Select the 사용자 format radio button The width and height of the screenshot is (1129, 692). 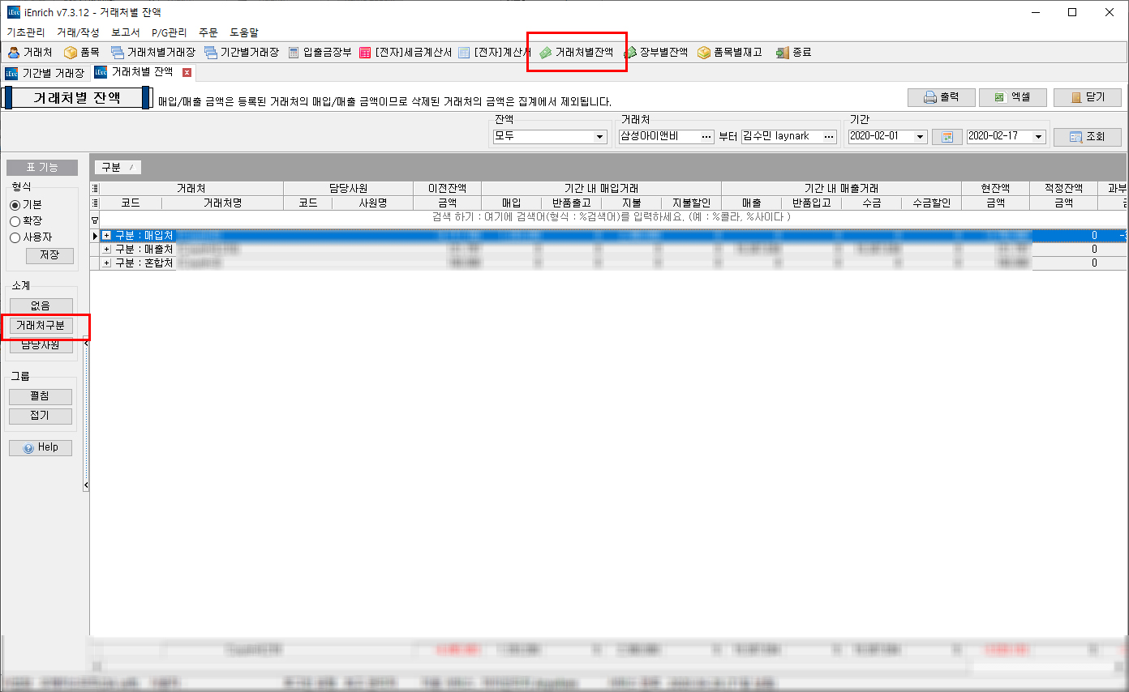tap(15, 237)
